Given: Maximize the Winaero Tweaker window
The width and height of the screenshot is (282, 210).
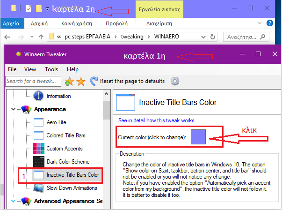Looking at the screenshot, I should pos(258,54).
